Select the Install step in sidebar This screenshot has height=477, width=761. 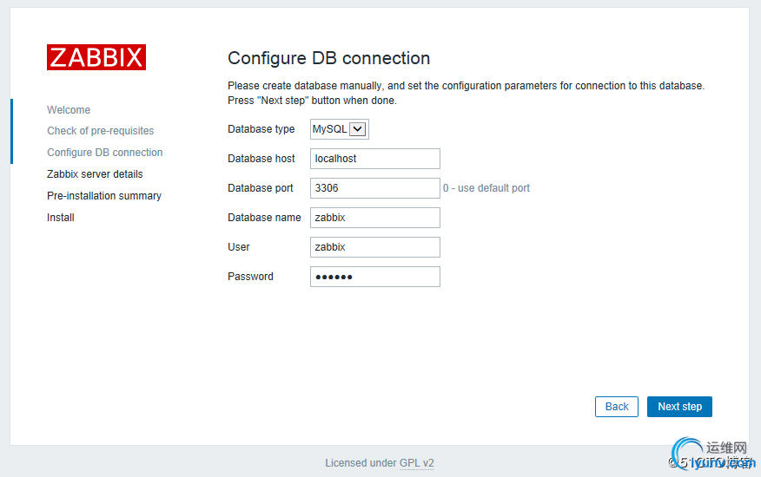click(x=61, y=218)
